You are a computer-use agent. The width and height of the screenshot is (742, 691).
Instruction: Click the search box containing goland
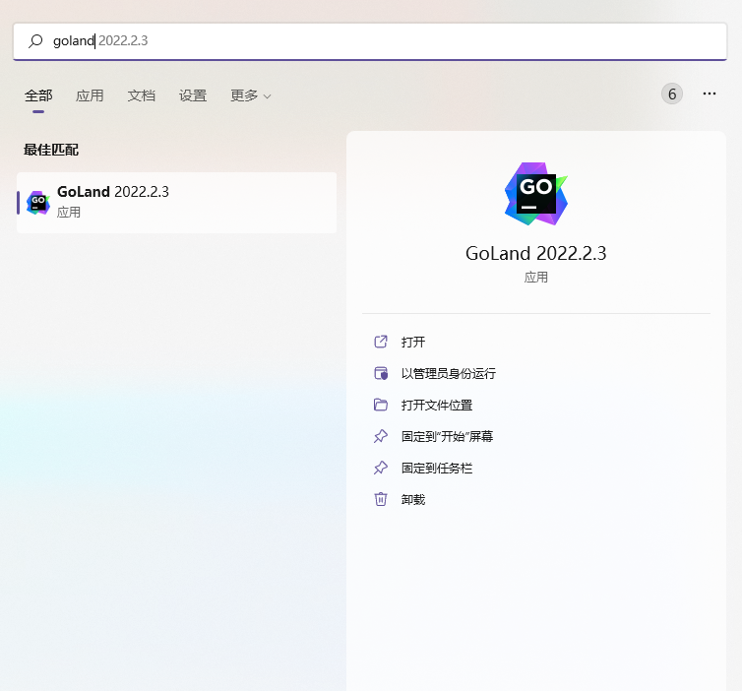tap(370, 41)
